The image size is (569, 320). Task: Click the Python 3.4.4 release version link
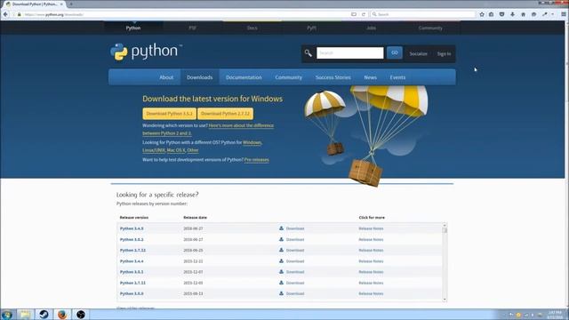132,261
